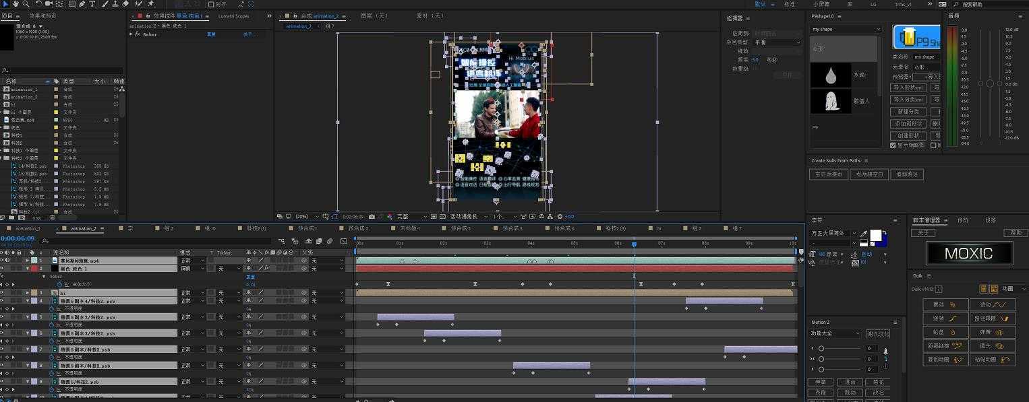Viewport: 1029px width, 402px height.
Task: Click the 空白后接点 button
Action: [829, 174]
